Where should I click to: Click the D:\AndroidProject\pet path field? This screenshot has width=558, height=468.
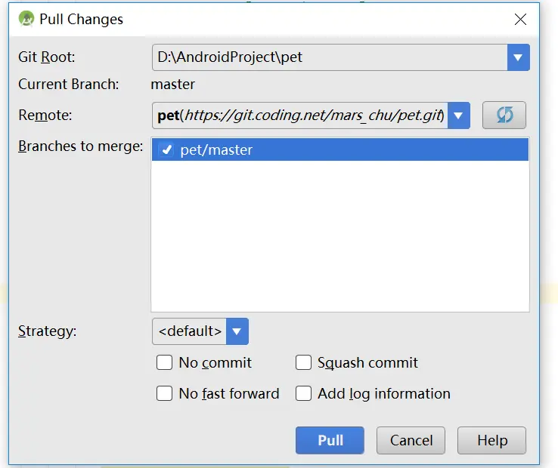point(329,57)
